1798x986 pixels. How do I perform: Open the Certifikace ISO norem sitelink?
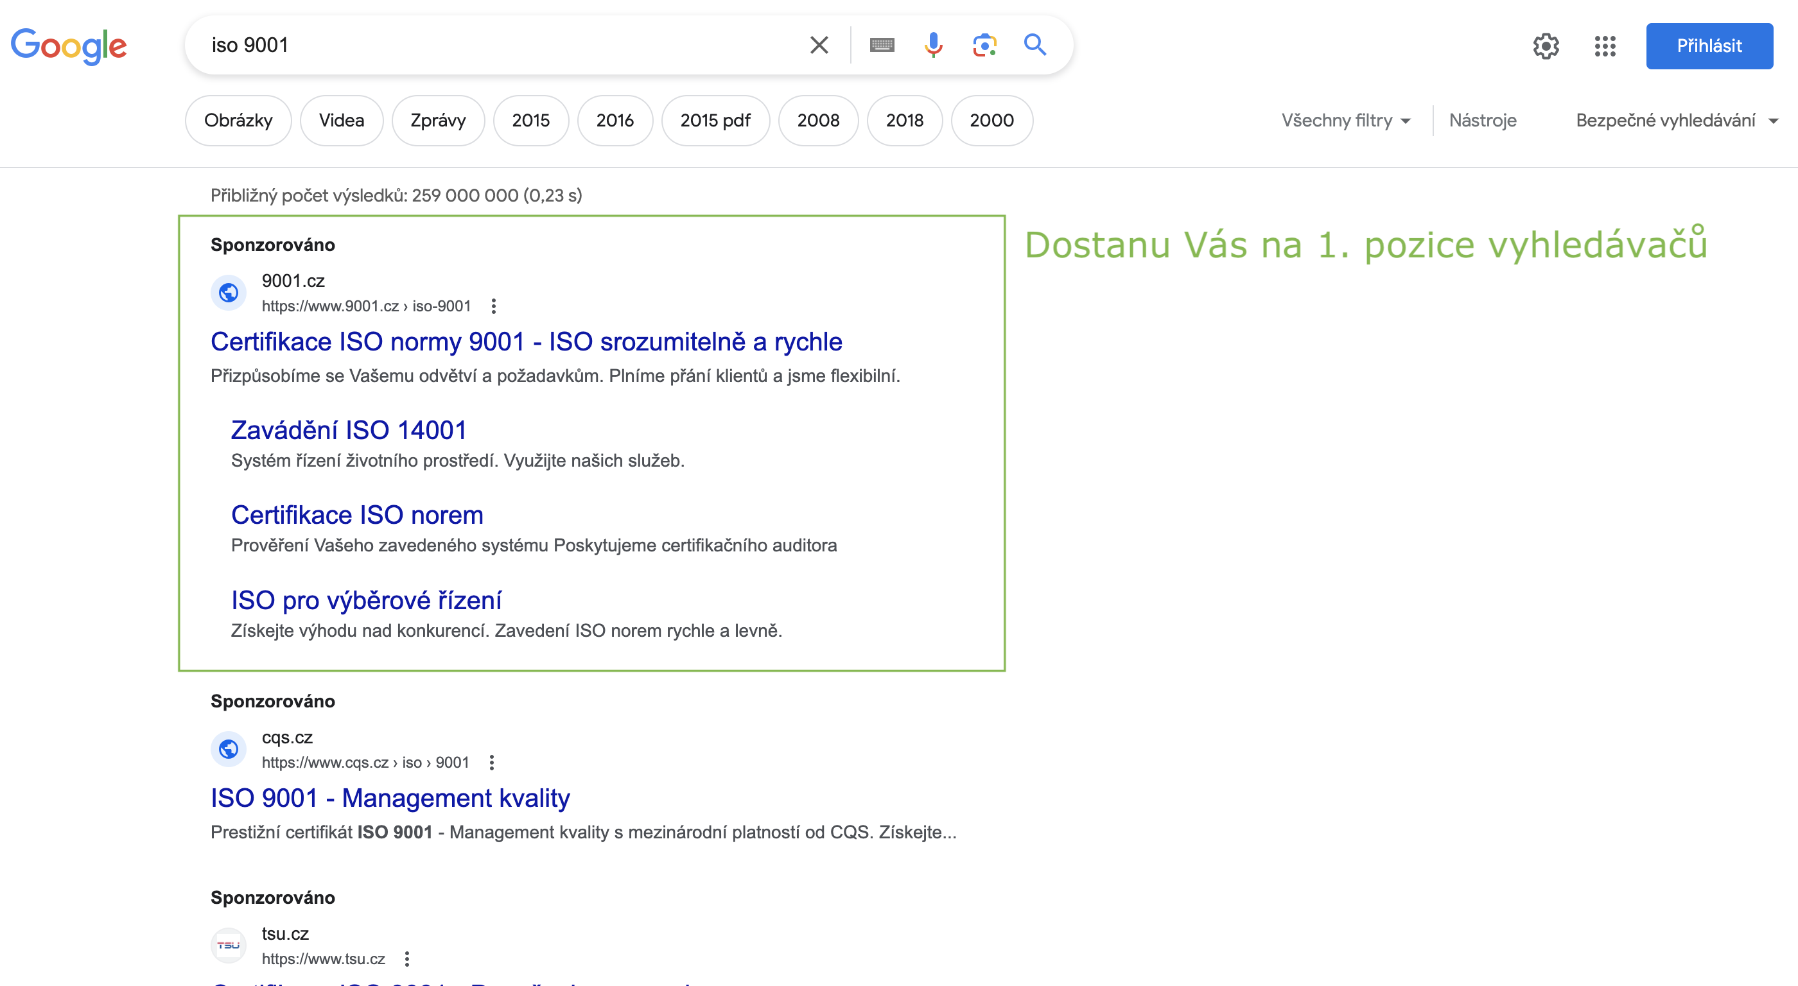coord(356,514)
